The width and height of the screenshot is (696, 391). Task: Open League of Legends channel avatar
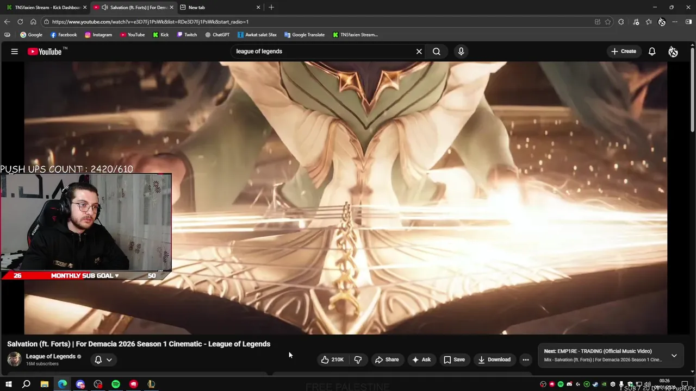14,360
